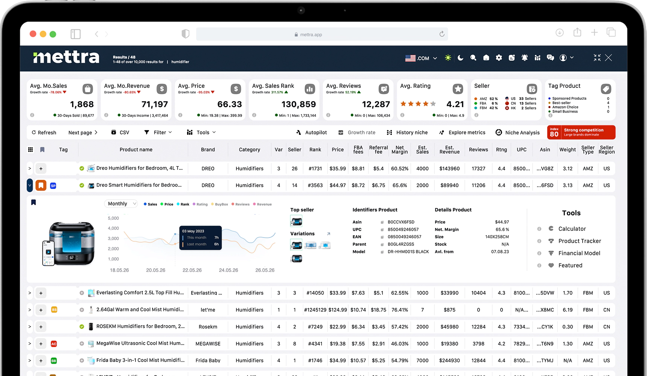The height and width of the screenshot is (376, 647).
Task: Click the info icon on Avg. Mo.Sales card
Action: 32,115
